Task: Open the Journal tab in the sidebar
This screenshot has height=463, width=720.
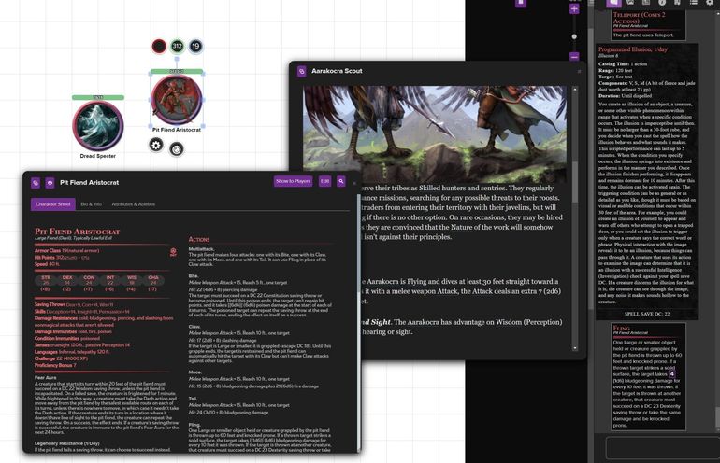Action: tap(645, 2)
